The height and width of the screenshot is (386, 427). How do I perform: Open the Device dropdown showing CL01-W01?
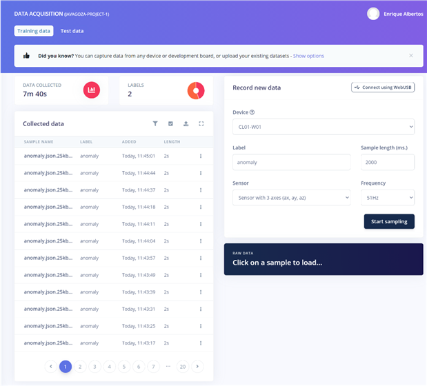[x=324, y=127]
